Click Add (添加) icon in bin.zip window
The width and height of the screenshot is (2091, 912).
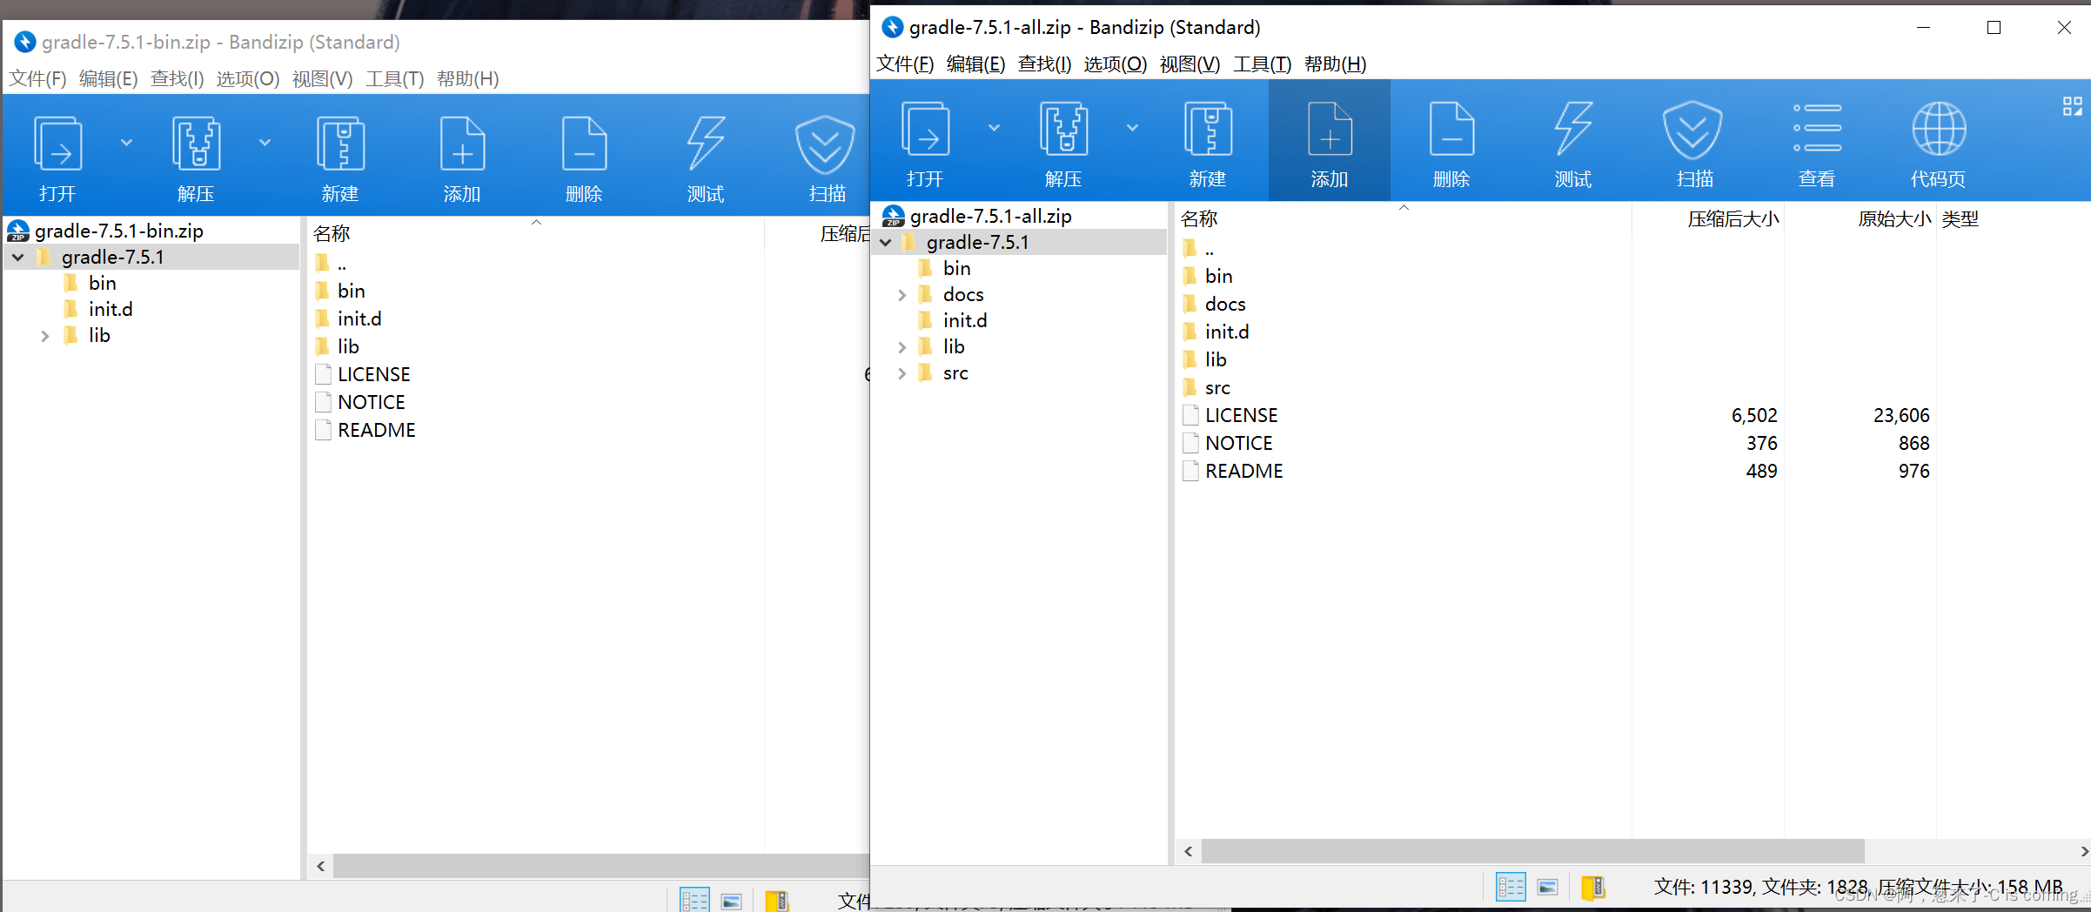pyautogui.click(x=462, y=144)
